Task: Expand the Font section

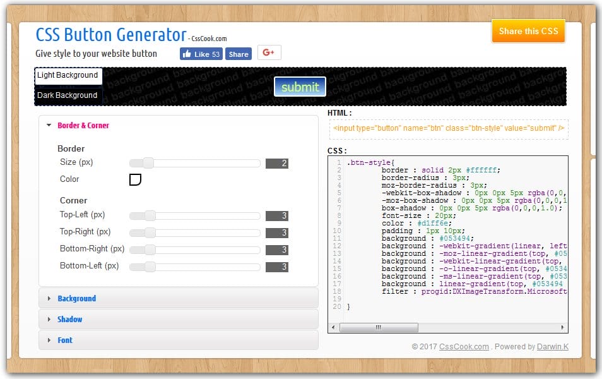Action: tap(65, 340)
